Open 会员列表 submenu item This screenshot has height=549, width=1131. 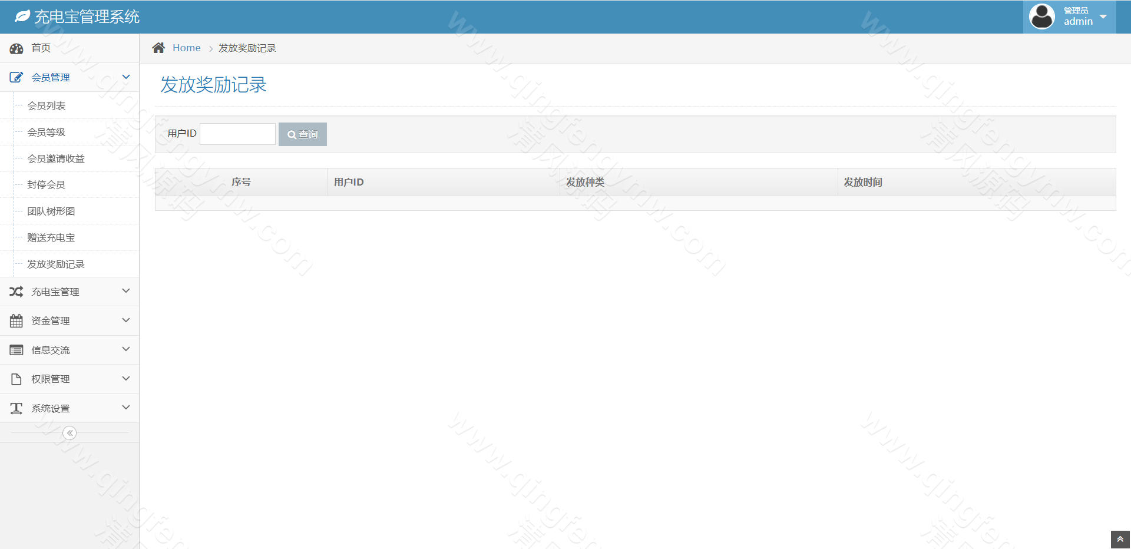click(x=47, y=106)
